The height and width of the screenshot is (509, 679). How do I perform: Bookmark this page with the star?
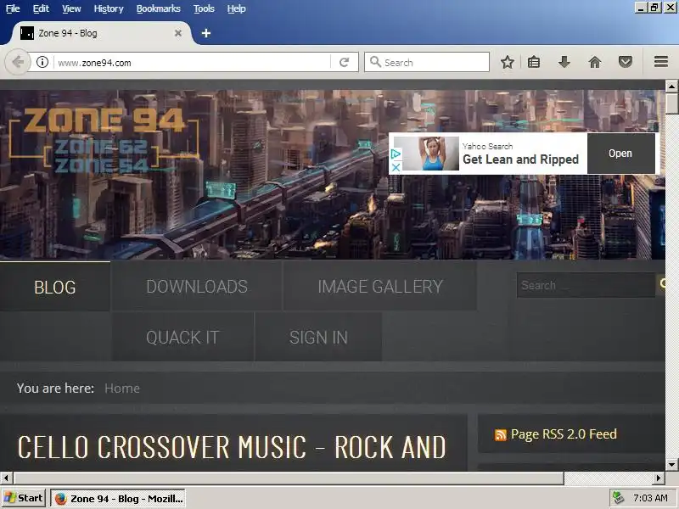tap(507, 62)
